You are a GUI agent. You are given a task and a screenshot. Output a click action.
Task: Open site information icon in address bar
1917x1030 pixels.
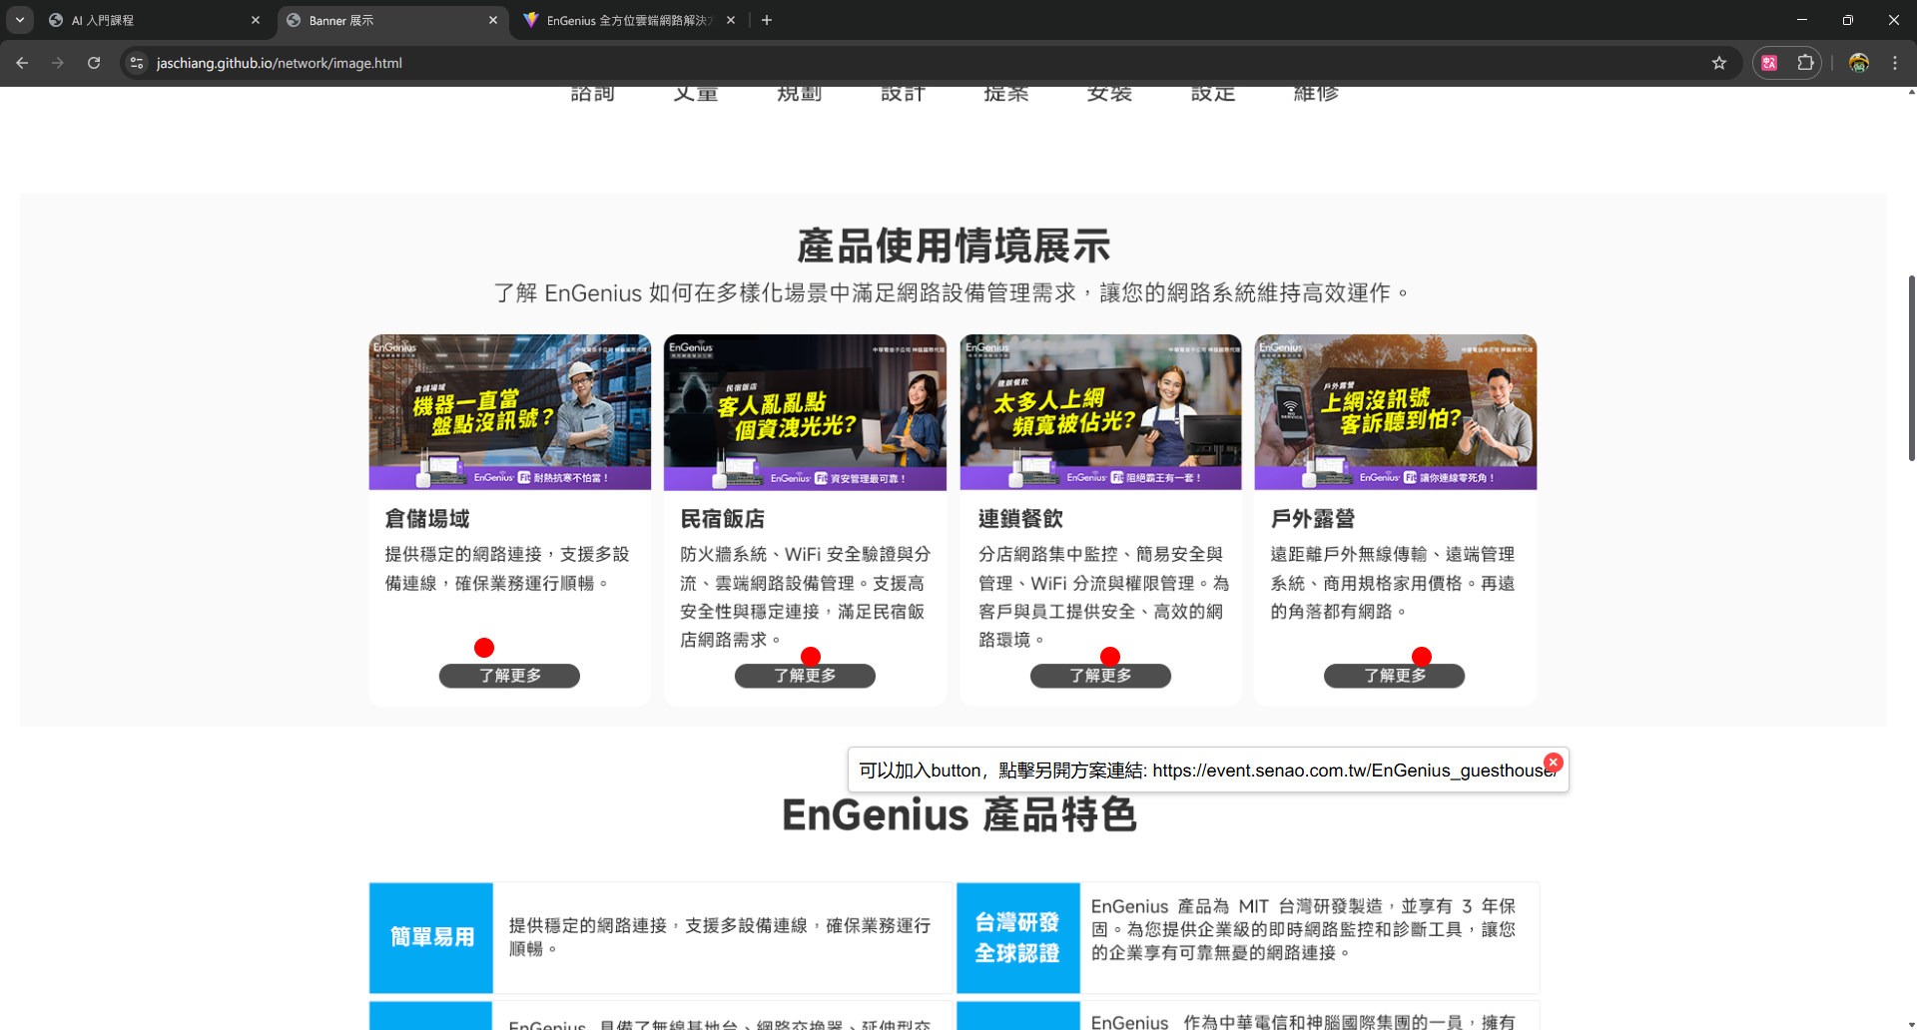tap(137, 63)
